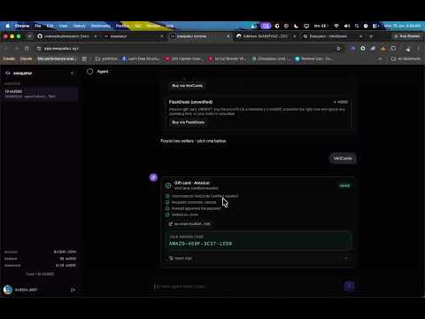Open Spotlight search in menu bar
Screen dimensions: 425x319
pos(357,26)
